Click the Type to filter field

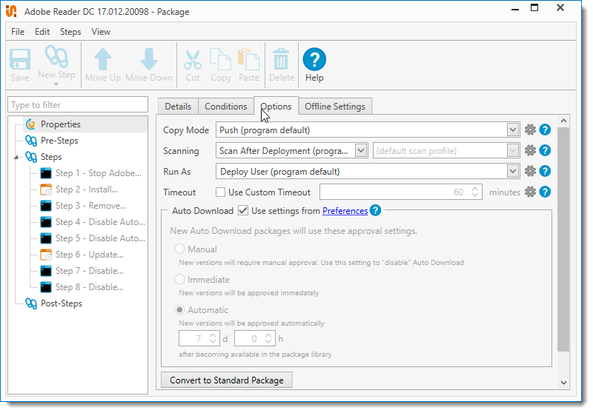coord(78,105)
